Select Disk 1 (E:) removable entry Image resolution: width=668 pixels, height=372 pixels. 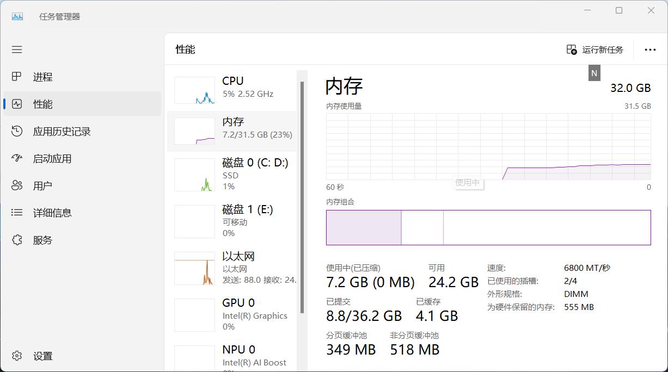(x=247, y=221)
